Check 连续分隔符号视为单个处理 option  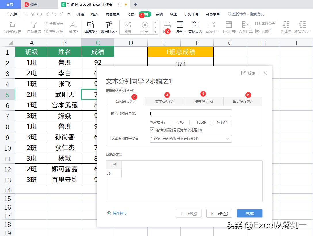coord(152,130)
